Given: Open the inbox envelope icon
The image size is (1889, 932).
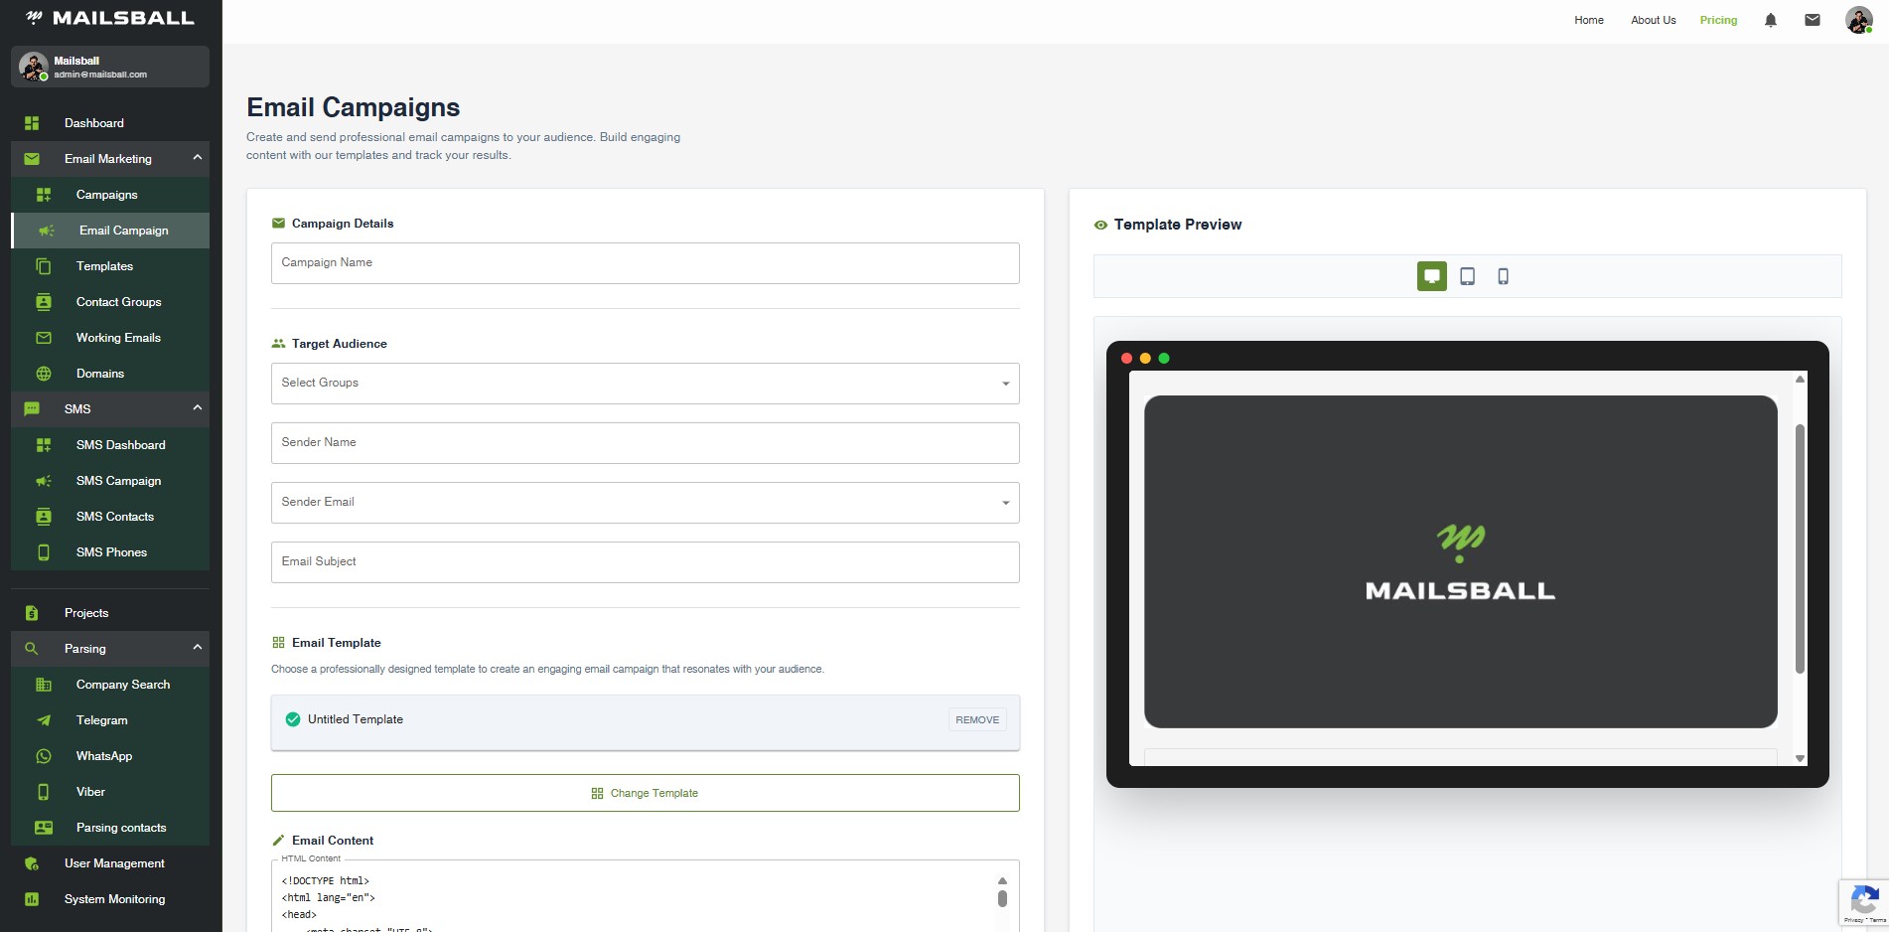Looking at the screenshot, I should (x=1813, y=20).
